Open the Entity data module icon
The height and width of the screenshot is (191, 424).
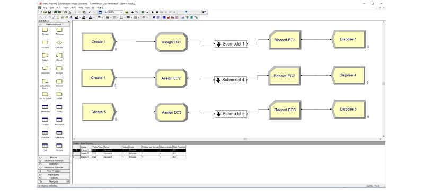pyautogui.click(x=59, y=107)
